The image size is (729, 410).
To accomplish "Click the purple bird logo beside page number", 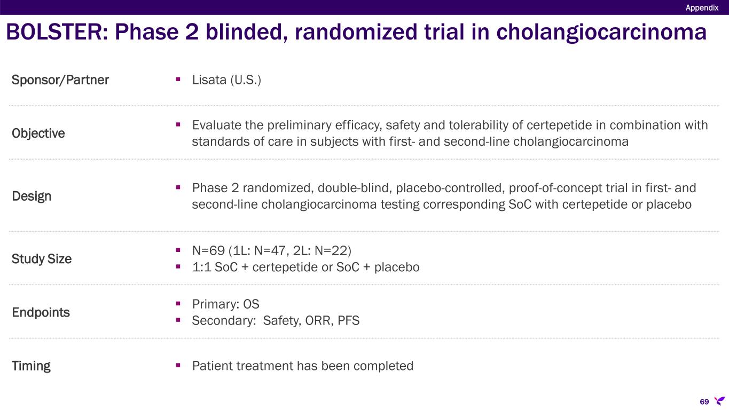I will [719, 401].
